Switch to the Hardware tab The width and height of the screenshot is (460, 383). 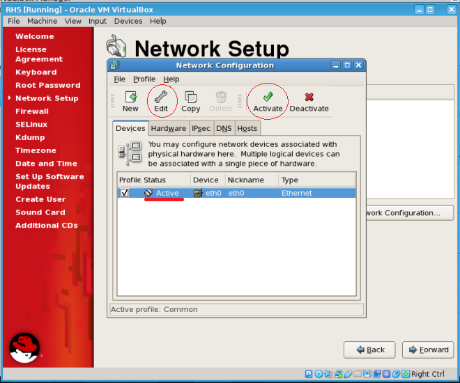[169, 128]
